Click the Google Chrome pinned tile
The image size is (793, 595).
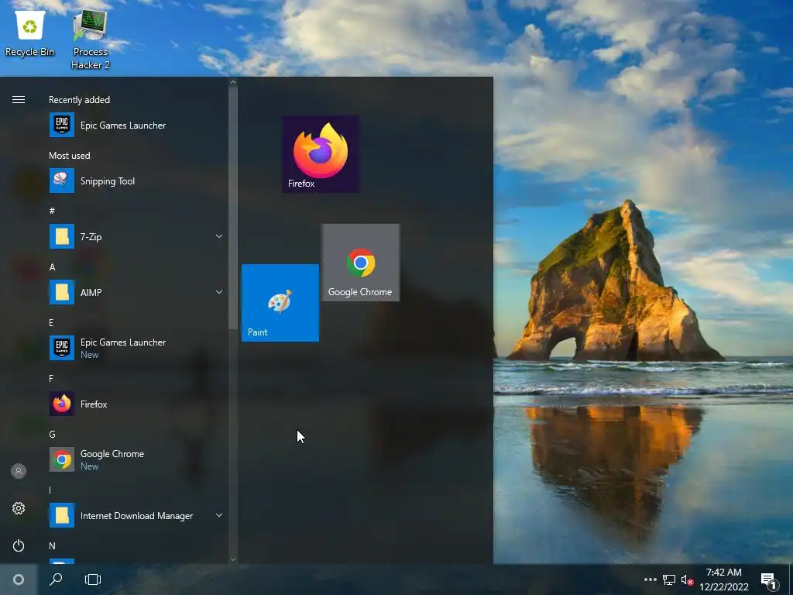(x=361, y=263)
